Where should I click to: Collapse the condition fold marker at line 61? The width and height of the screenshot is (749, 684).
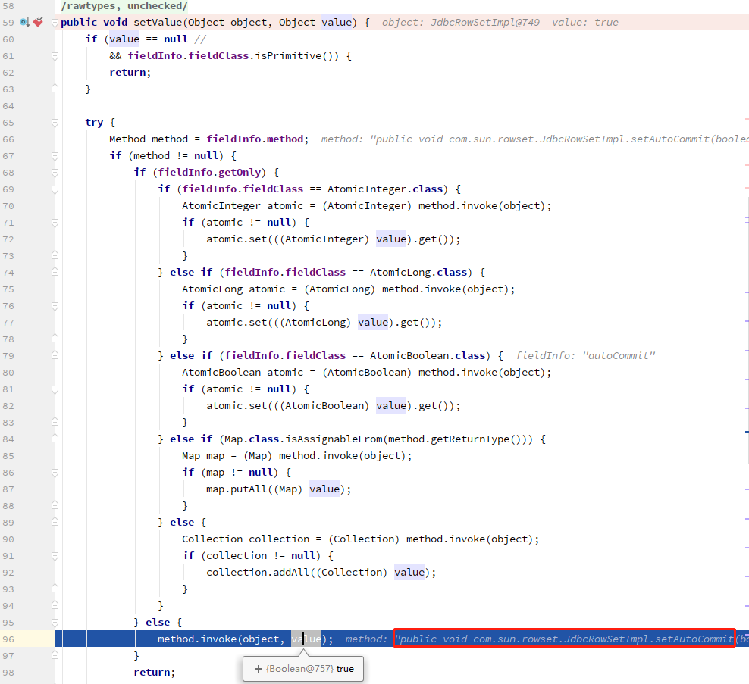[55, 55]
